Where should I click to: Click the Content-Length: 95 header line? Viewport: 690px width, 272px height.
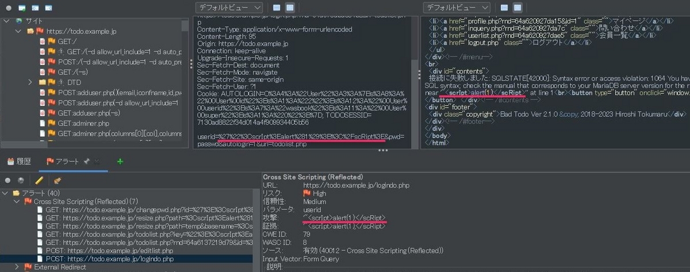click(x=226, y=37)
